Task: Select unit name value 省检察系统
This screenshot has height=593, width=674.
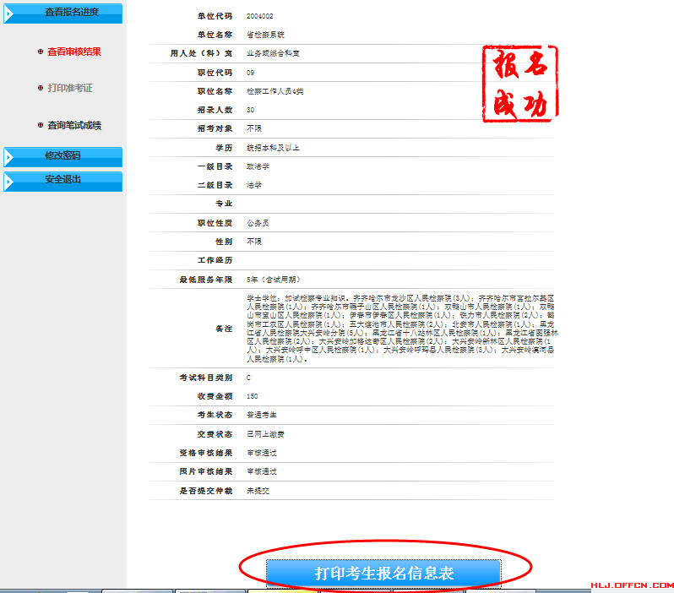Action: point(265,35)
